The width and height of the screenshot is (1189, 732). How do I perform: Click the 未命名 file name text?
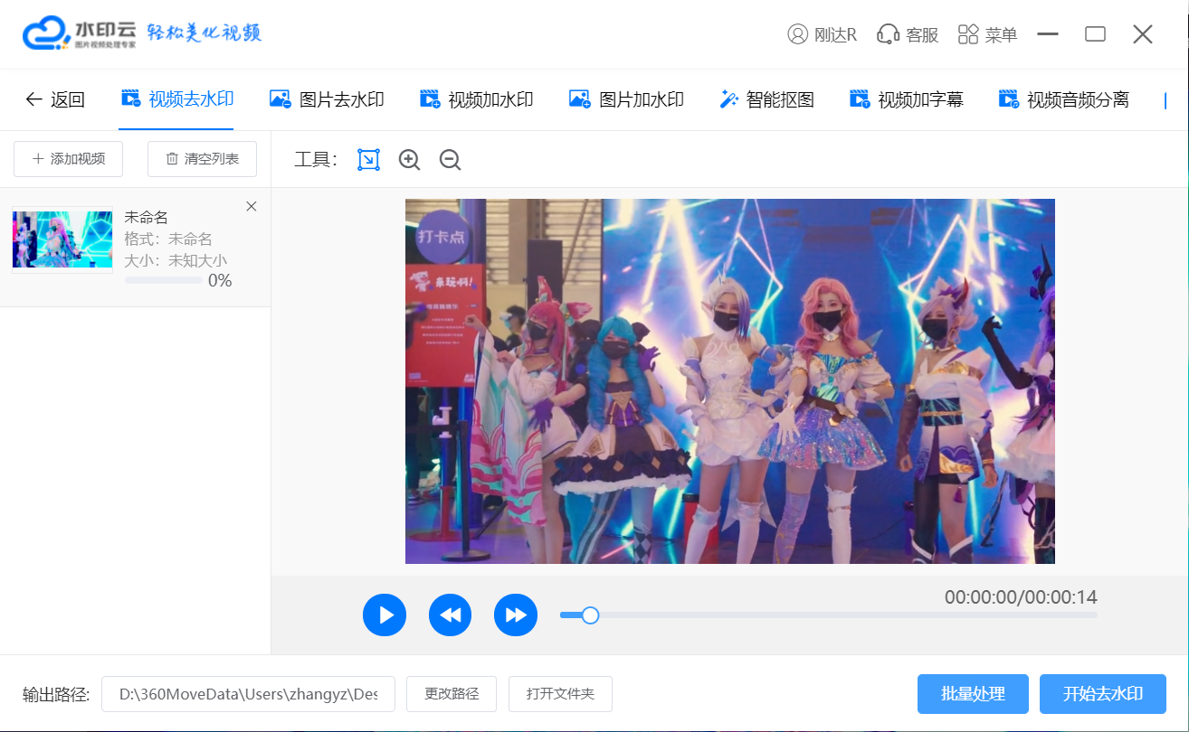point(147,217)
